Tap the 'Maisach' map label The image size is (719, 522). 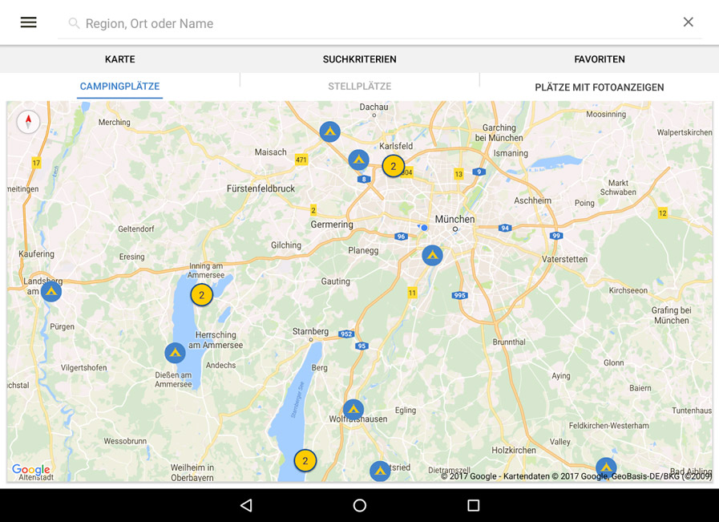[x=271, y=152]
